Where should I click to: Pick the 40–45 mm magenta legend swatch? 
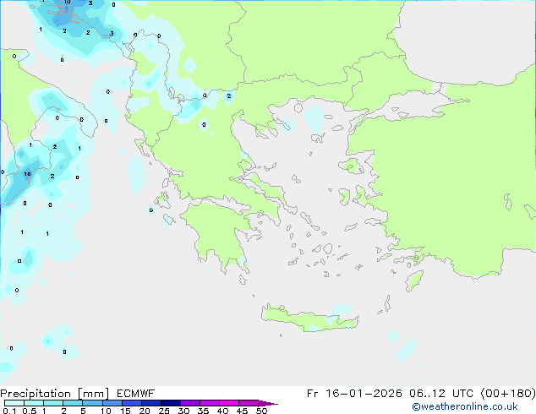click(229, 403)
